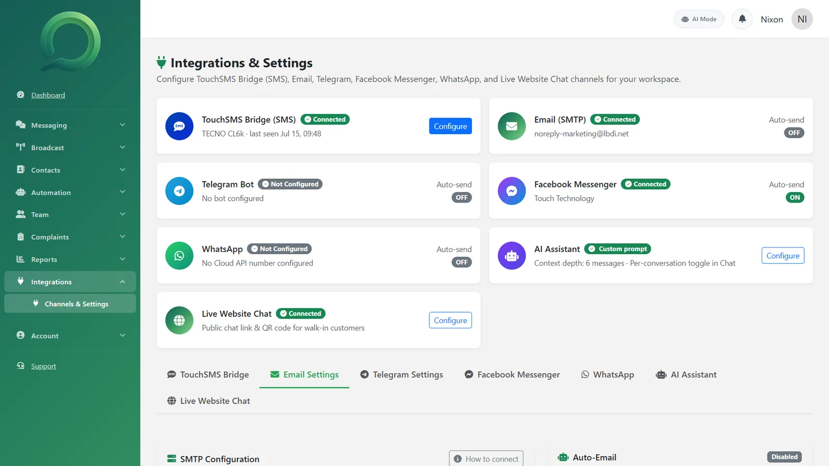Click the AI Assistant purple robot icon

(x=512, y=255)
